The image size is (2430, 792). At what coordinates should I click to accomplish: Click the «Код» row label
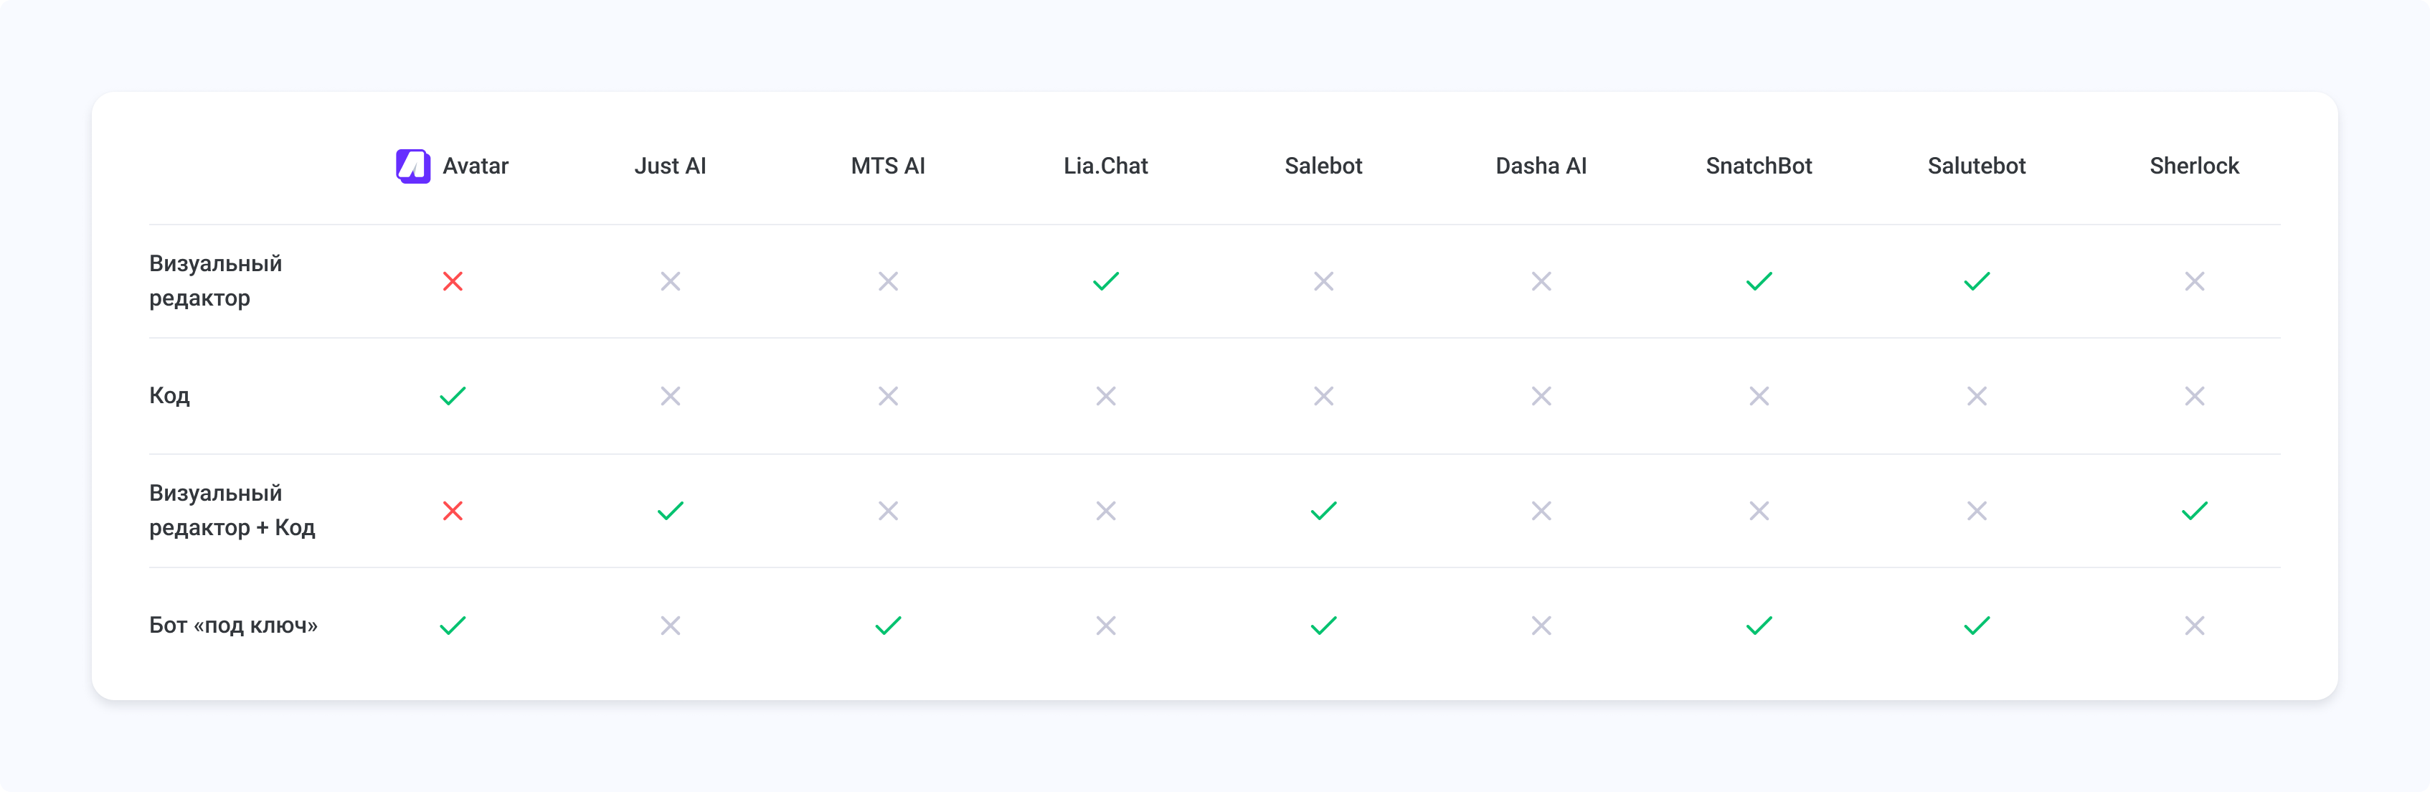click(x=170, y=395)
